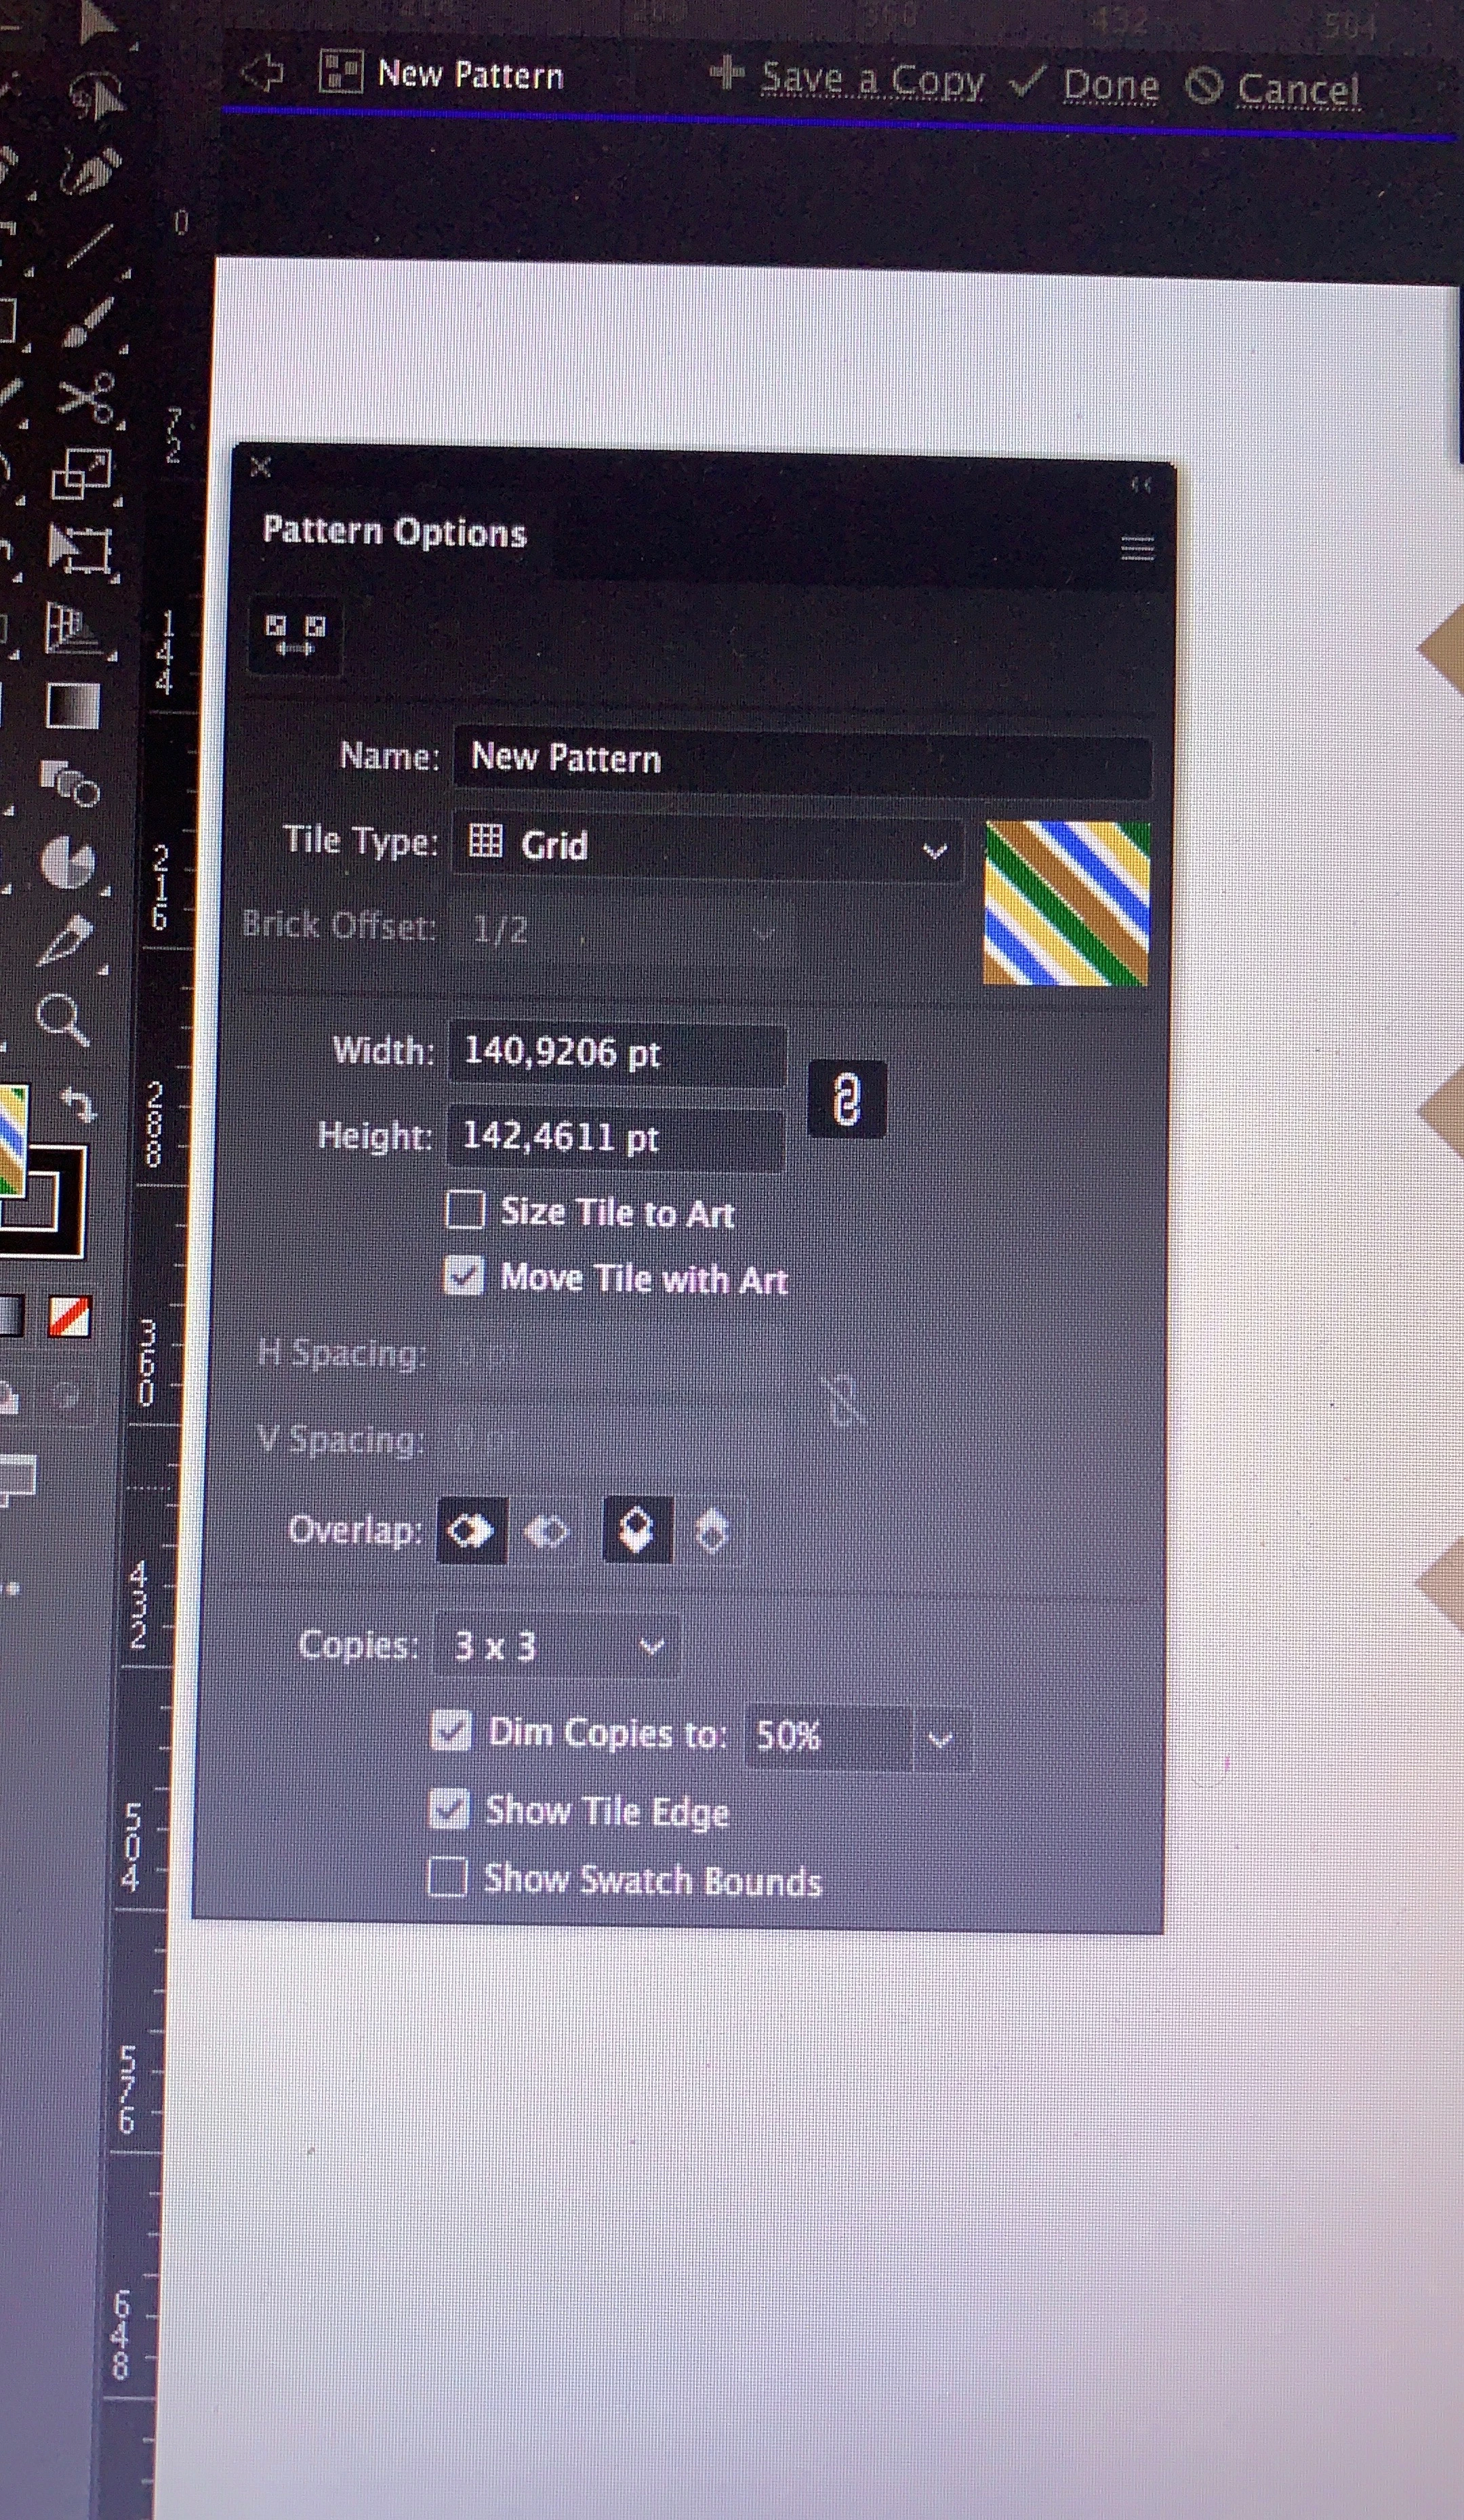This screenshot has width=1464, height=2520.
Task: Open the Pattern Options panel menu
Action: click(1137, 548)
